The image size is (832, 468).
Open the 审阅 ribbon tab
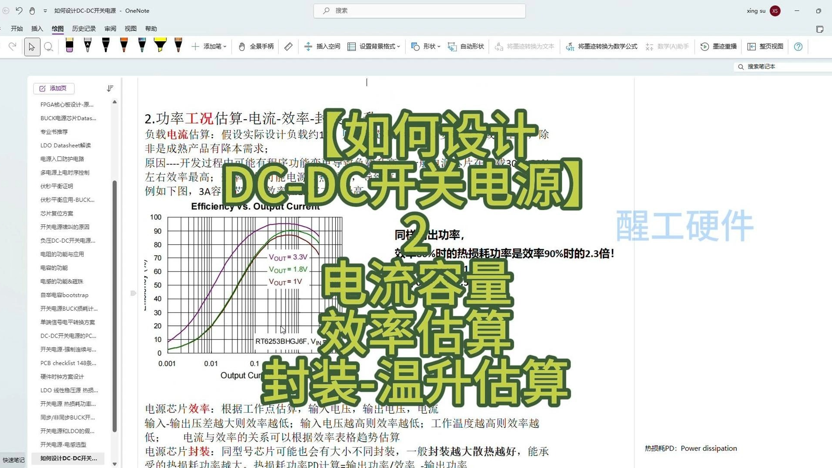pyautogui.click(x=110, y=29)
